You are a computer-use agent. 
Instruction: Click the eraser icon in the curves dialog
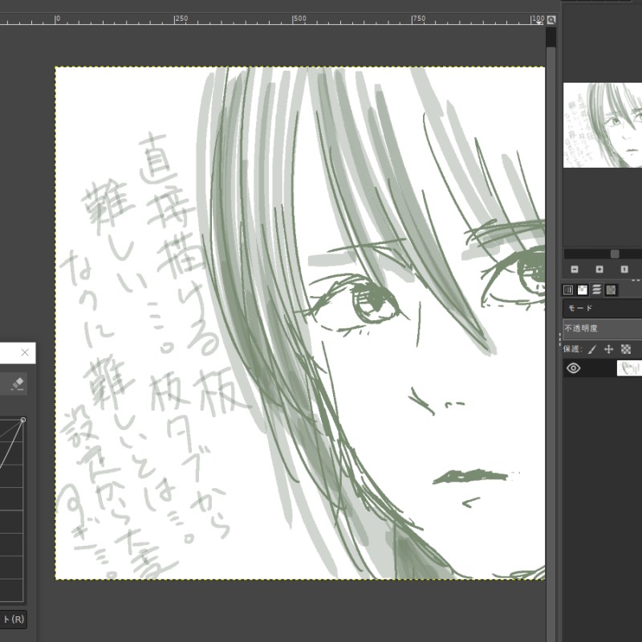[x=18, y=384]
